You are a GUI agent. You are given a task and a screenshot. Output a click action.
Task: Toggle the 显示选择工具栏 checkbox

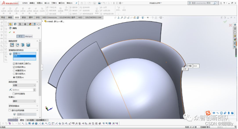pyautogui.click(x=14, y=64)
